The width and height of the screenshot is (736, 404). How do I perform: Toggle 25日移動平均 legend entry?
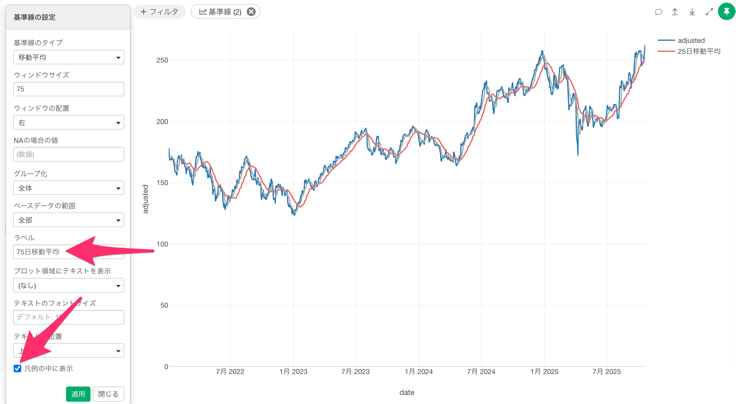coord(698,52)
